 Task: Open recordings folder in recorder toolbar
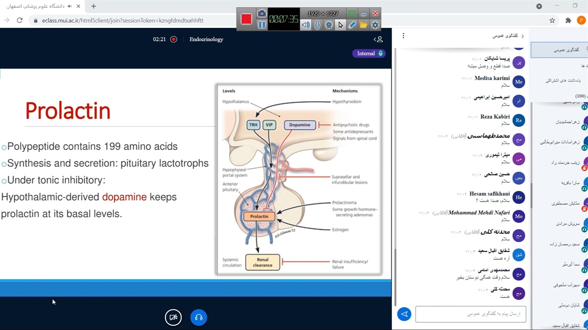click(x=363, y=25)
